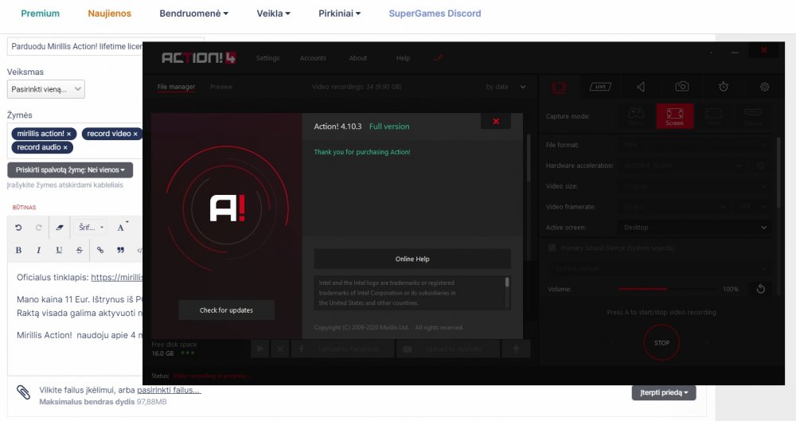796x421 pixels.
Task: Remove the 'mirillis action!' tag
Action: click(69, 134)
